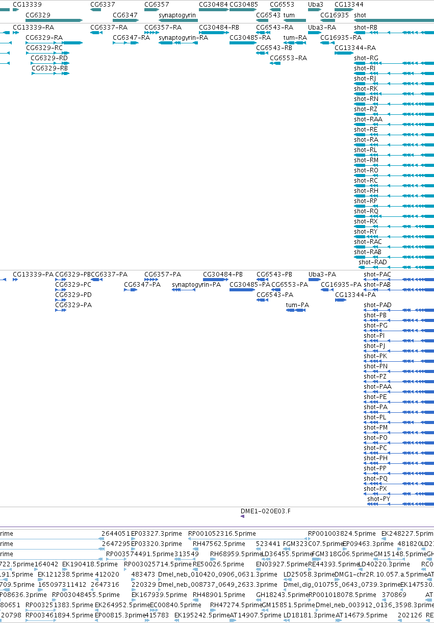
Task: Click the Uba3-PA protein label
Action: pos(322,275)
